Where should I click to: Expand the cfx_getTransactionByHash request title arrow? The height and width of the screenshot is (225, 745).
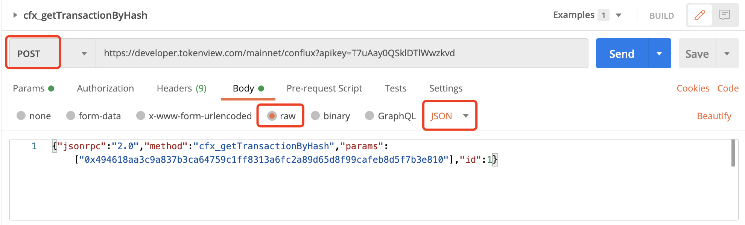pos(15,15)
